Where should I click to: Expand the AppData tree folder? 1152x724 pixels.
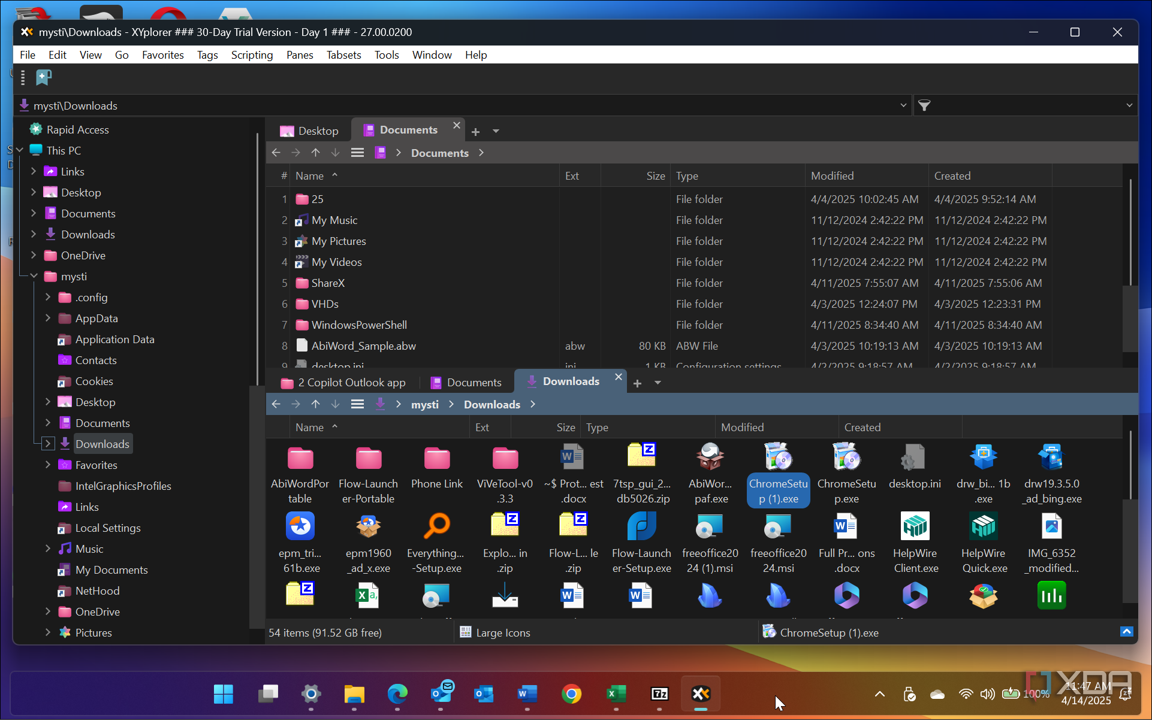coord(48,319)
